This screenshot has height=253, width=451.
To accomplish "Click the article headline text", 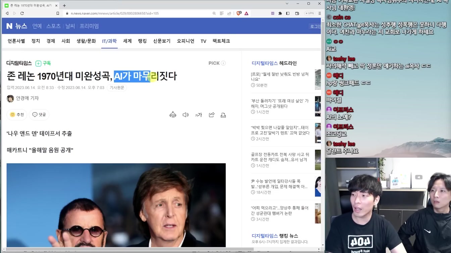I will 92,76.
